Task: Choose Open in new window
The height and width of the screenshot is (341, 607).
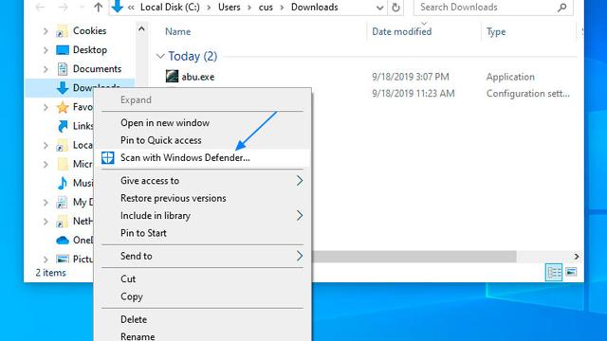Action: click(202, 123)
